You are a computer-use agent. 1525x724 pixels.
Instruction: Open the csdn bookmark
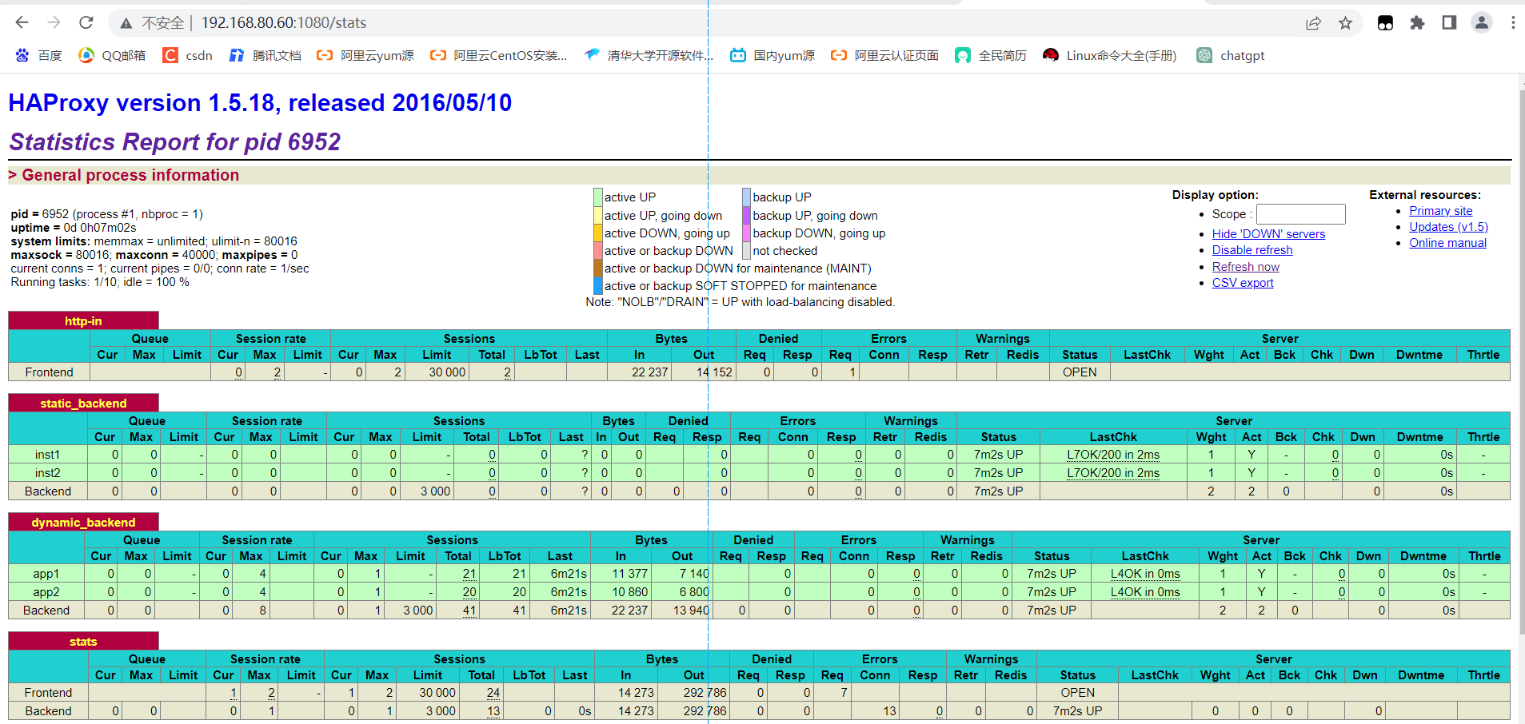pos(188,55)
